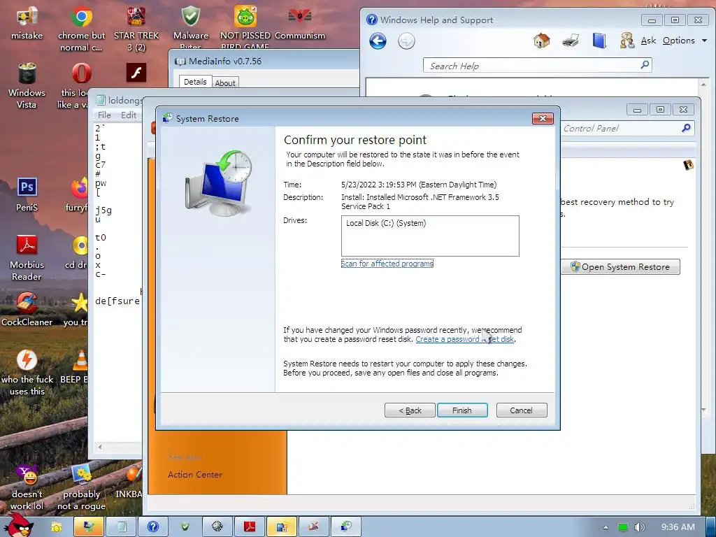Open the Malware Bytes desktop icon
Screen dimensions: 716x537
190,27
